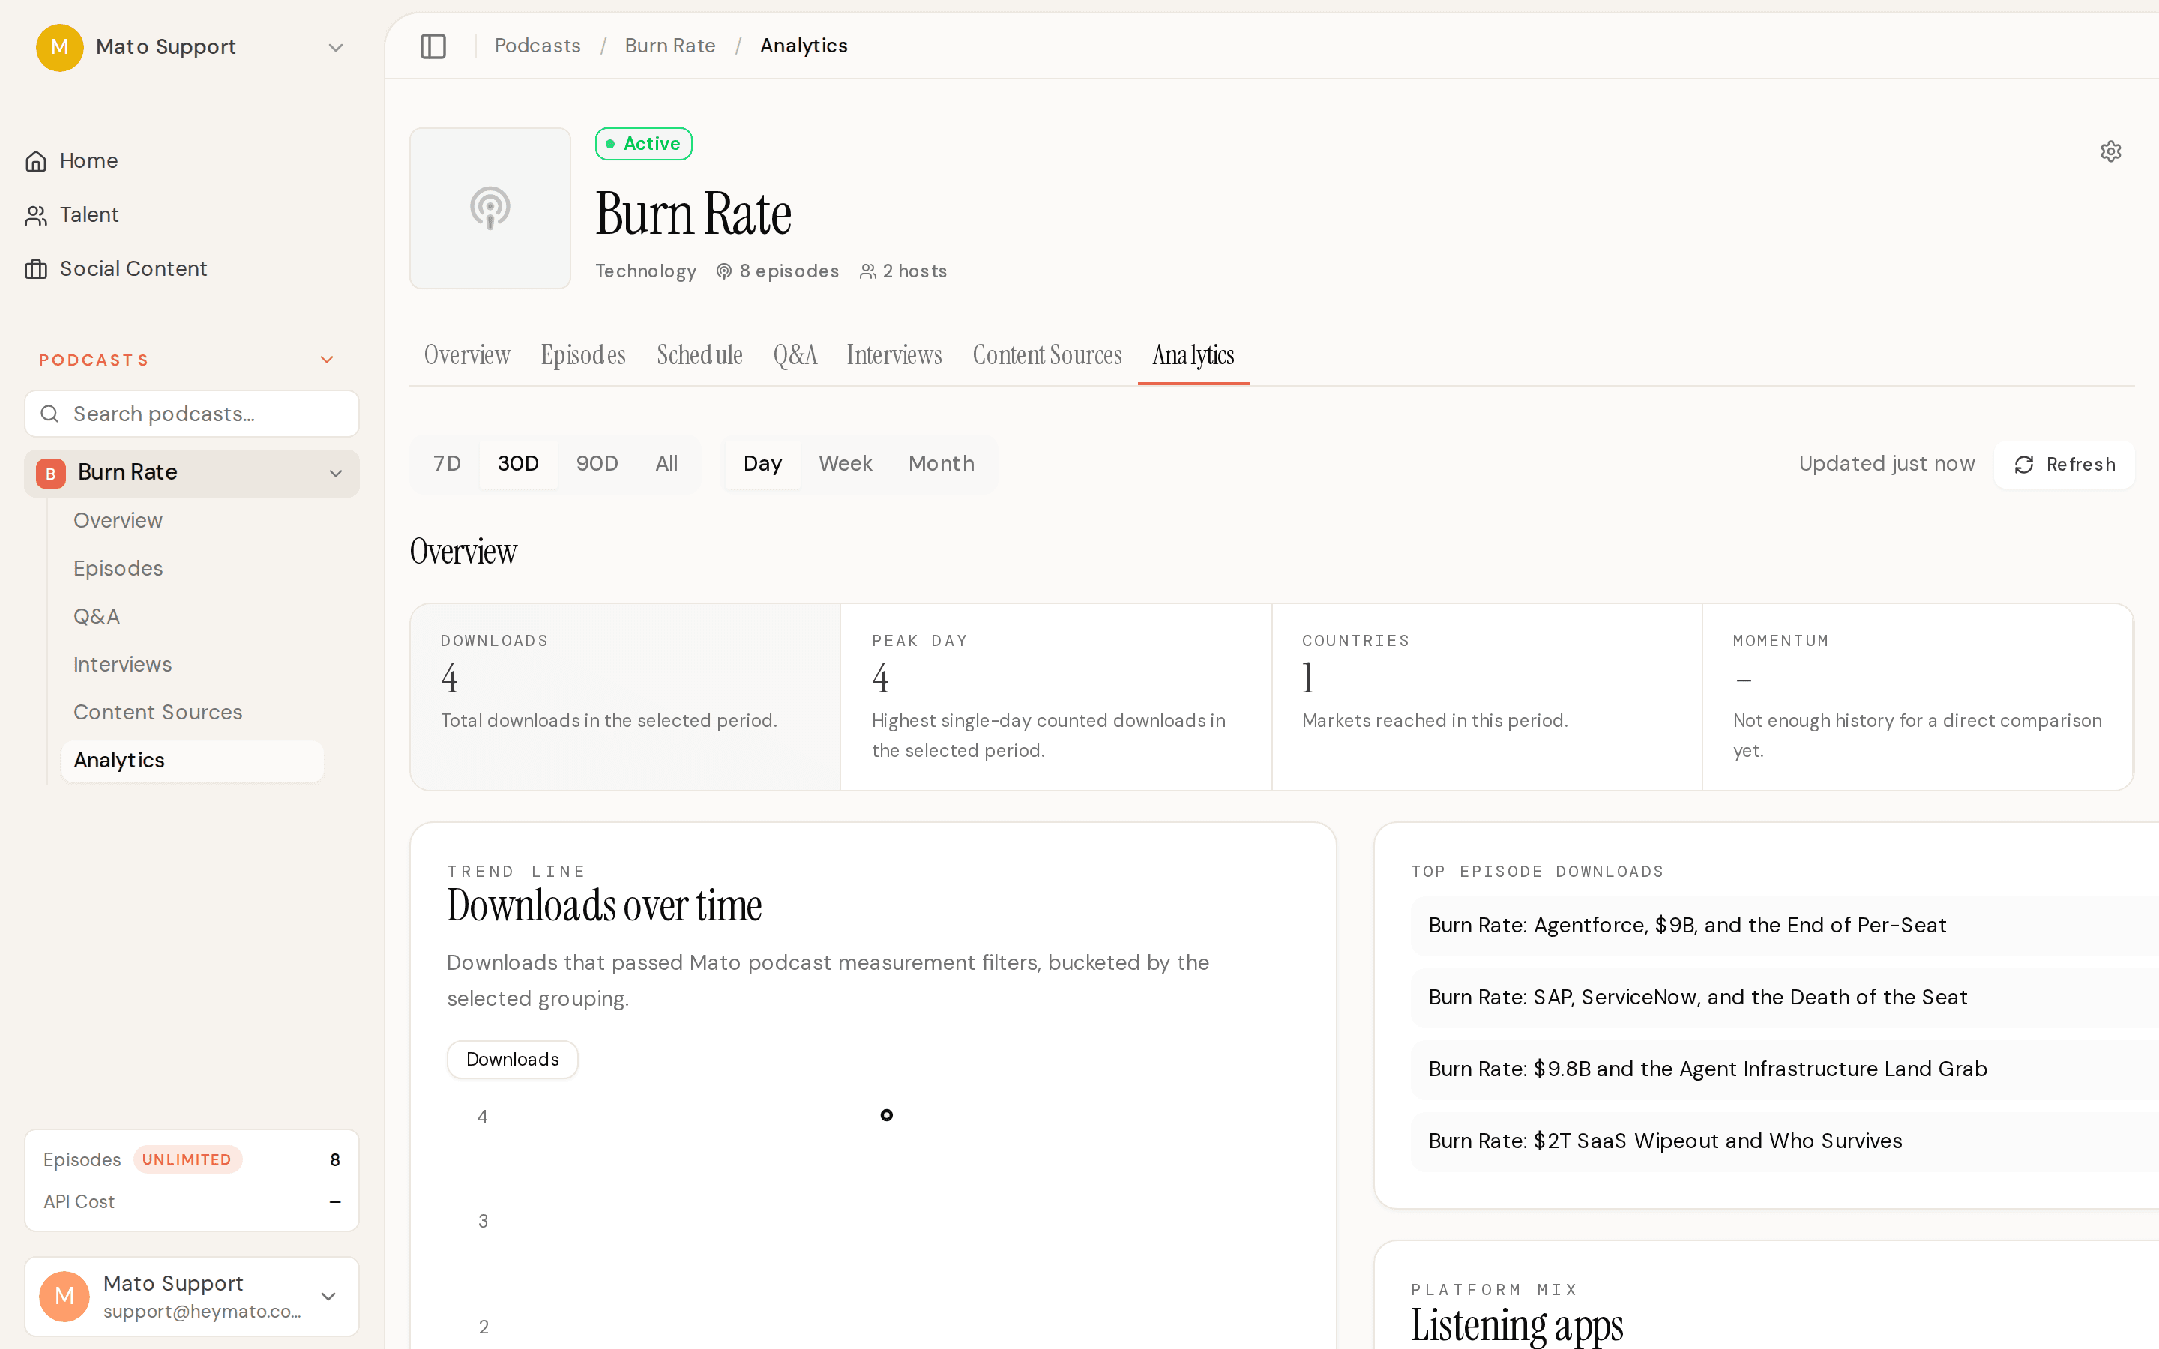Collapse the PODCASTS section chevron
The image size is (2159, 1349).
[x=327, y=360]
